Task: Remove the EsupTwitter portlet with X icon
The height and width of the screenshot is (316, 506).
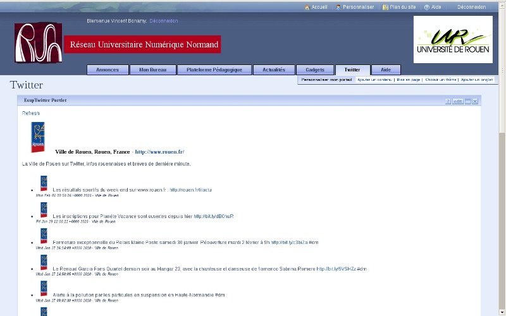Action: (x=475, y=101)
